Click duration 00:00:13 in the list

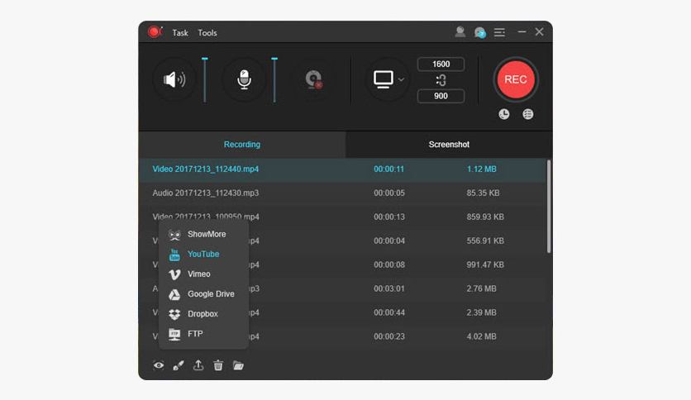(389, 217)
